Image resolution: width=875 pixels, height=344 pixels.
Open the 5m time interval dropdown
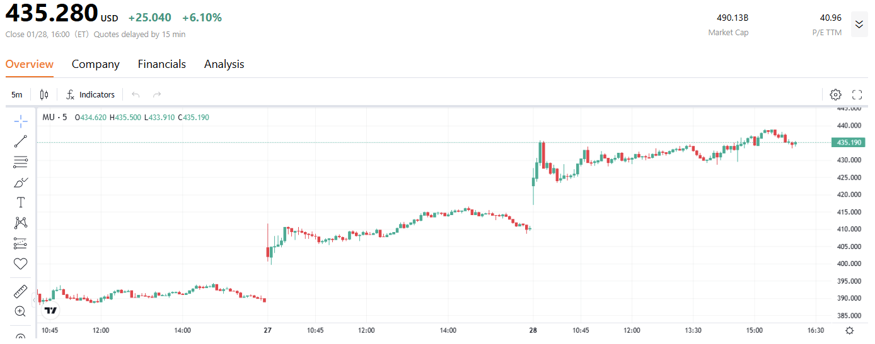tap(17, 95)
